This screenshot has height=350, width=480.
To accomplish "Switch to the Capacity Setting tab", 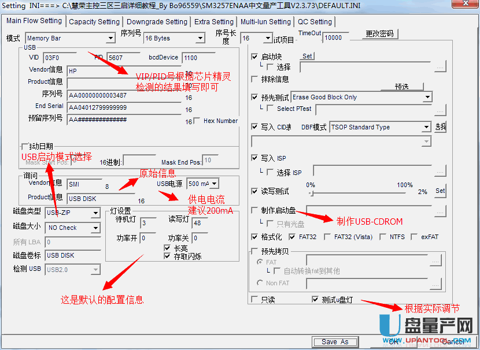I will coord(94,22).
